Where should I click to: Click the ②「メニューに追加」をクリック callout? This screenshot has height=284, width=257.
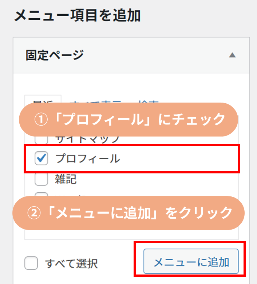[x=128, y=213]
